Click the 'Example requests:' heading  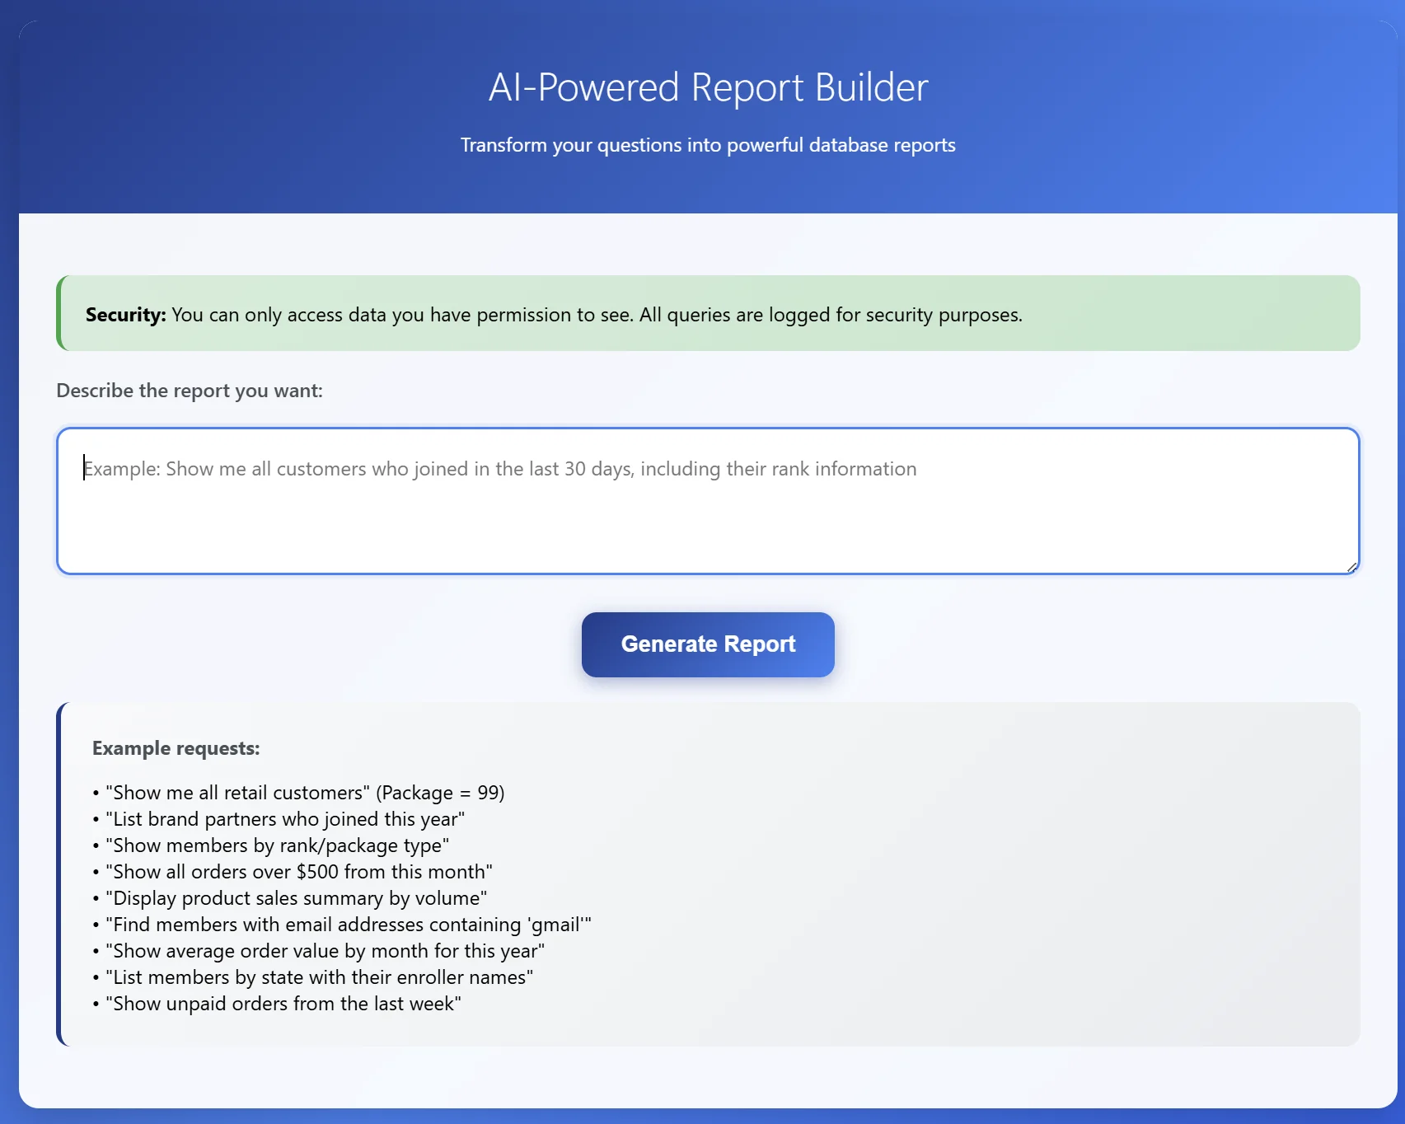point(175,747)
